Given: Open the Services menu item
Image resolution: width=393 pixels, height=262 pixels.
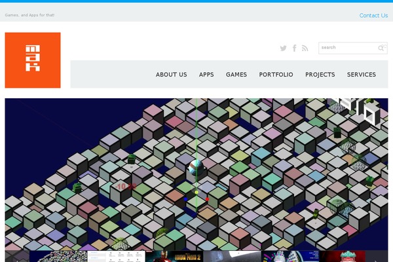Looking at the screenshot, I should pyautogui.click(x=362, y=75).
